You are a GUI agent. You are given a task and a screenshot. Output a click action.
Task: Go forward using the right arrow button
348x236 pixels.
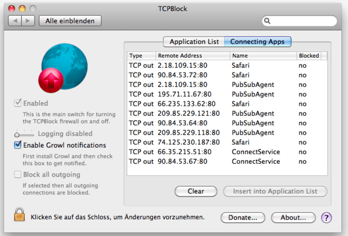[28, 21]
